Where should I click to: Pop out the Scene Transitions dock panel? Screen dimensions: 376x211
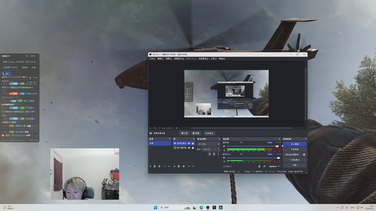(219, 139)
